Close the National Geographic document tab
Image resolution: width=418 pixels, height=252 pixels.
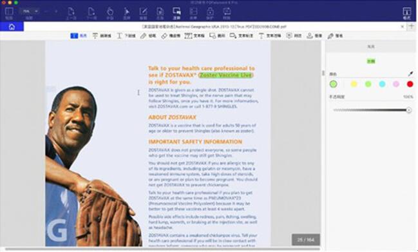403,26
